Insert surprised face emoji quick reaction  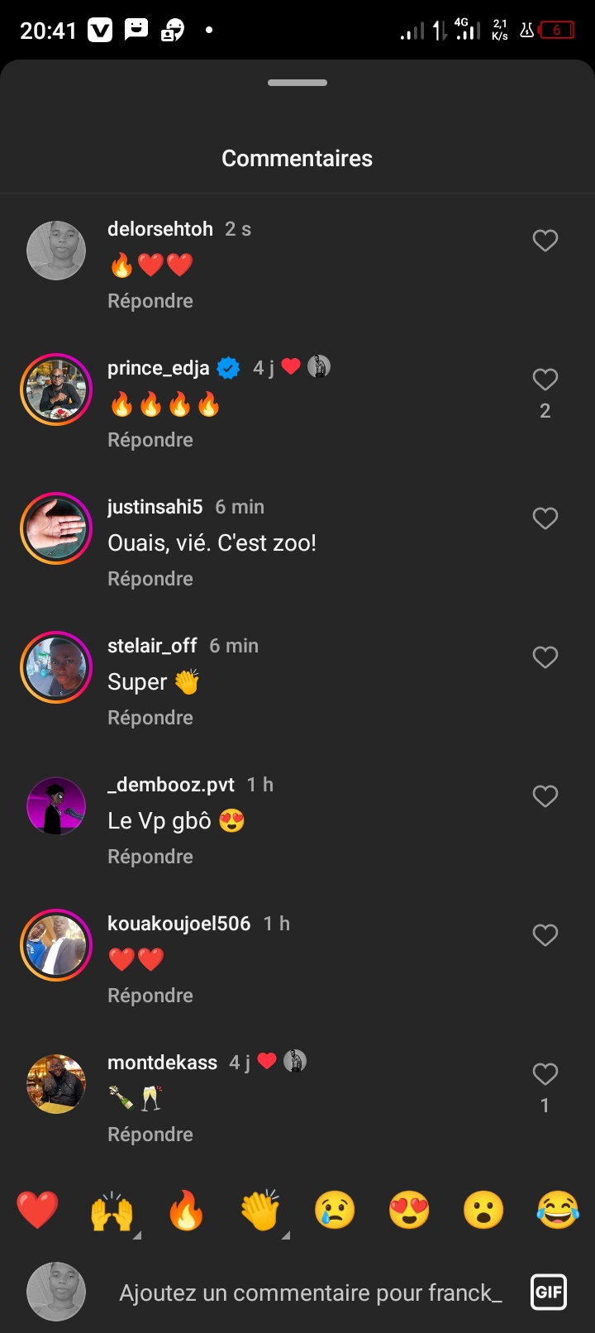pyautogui.click(x=483, y=1211)
